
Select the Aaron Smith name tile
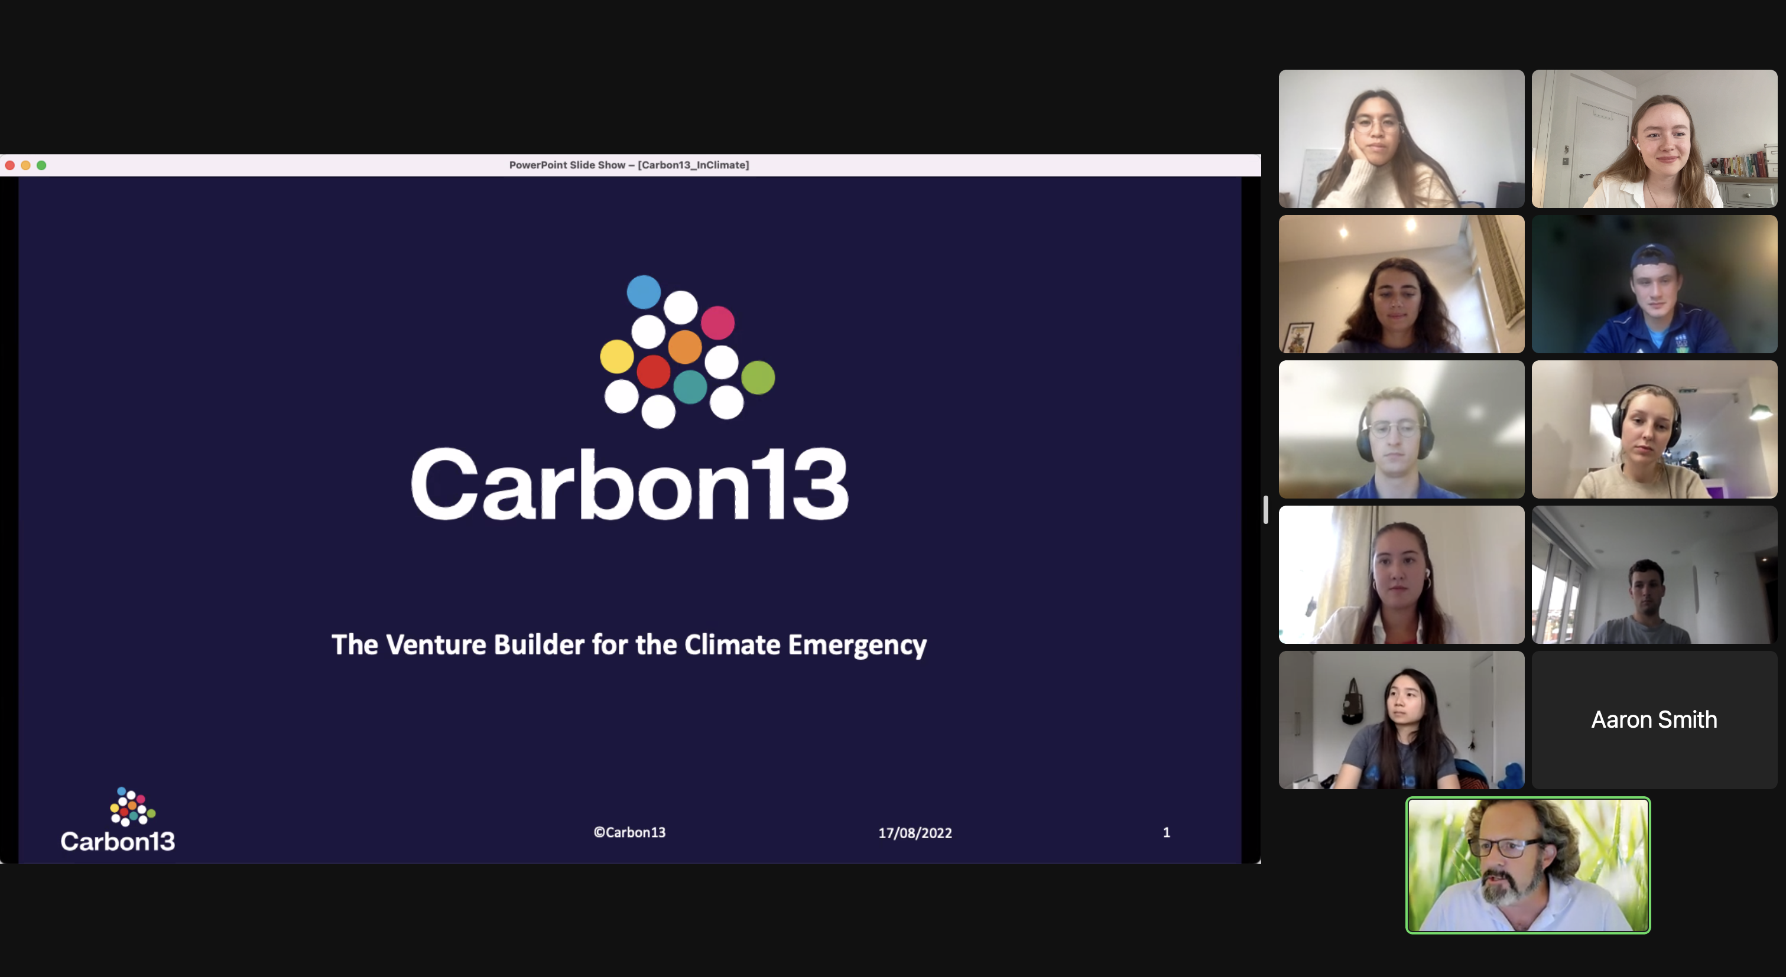point(1654,719)
